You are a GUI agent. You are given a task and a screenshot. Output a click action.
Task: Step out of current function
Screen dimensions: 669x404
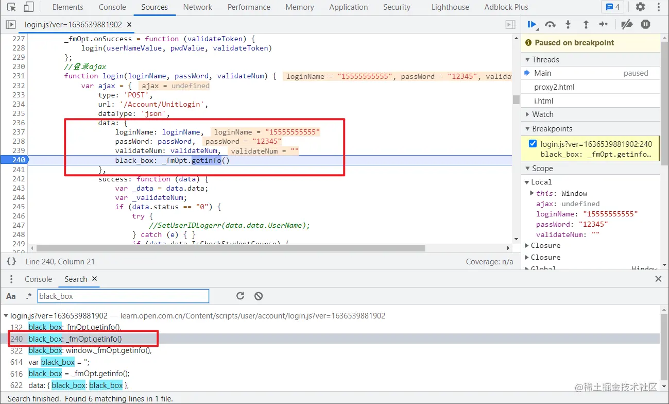point(586,24)
